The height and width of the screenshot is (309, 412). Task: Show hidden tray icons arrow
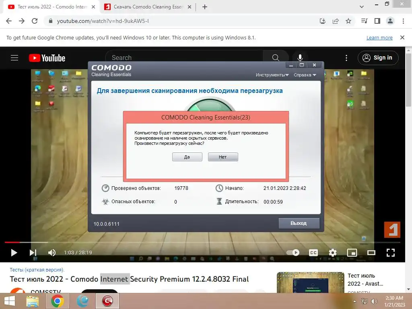point(354,301)
